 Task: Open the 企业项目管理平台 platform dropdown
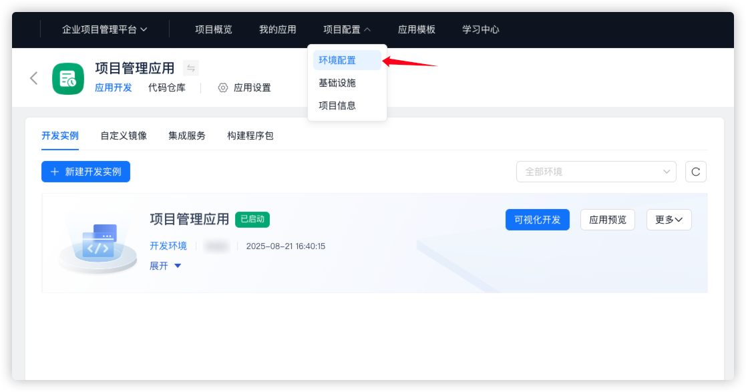click(x=105, y=29)
